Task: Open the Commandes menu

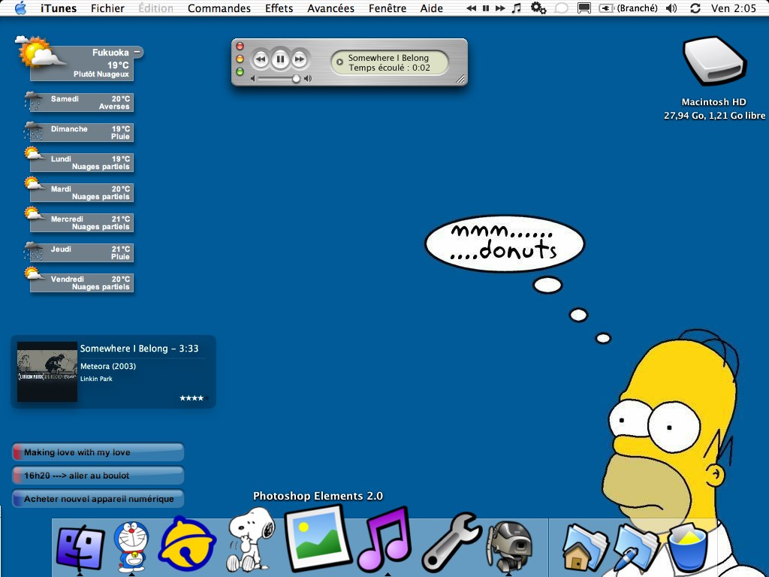Action: click(219, 8)
